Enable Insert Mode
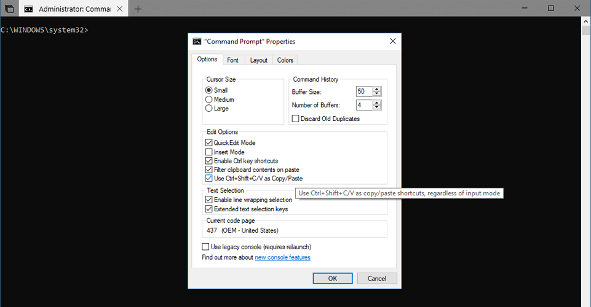The width and height of the screenshot is (591, 307). coord(209,152)
